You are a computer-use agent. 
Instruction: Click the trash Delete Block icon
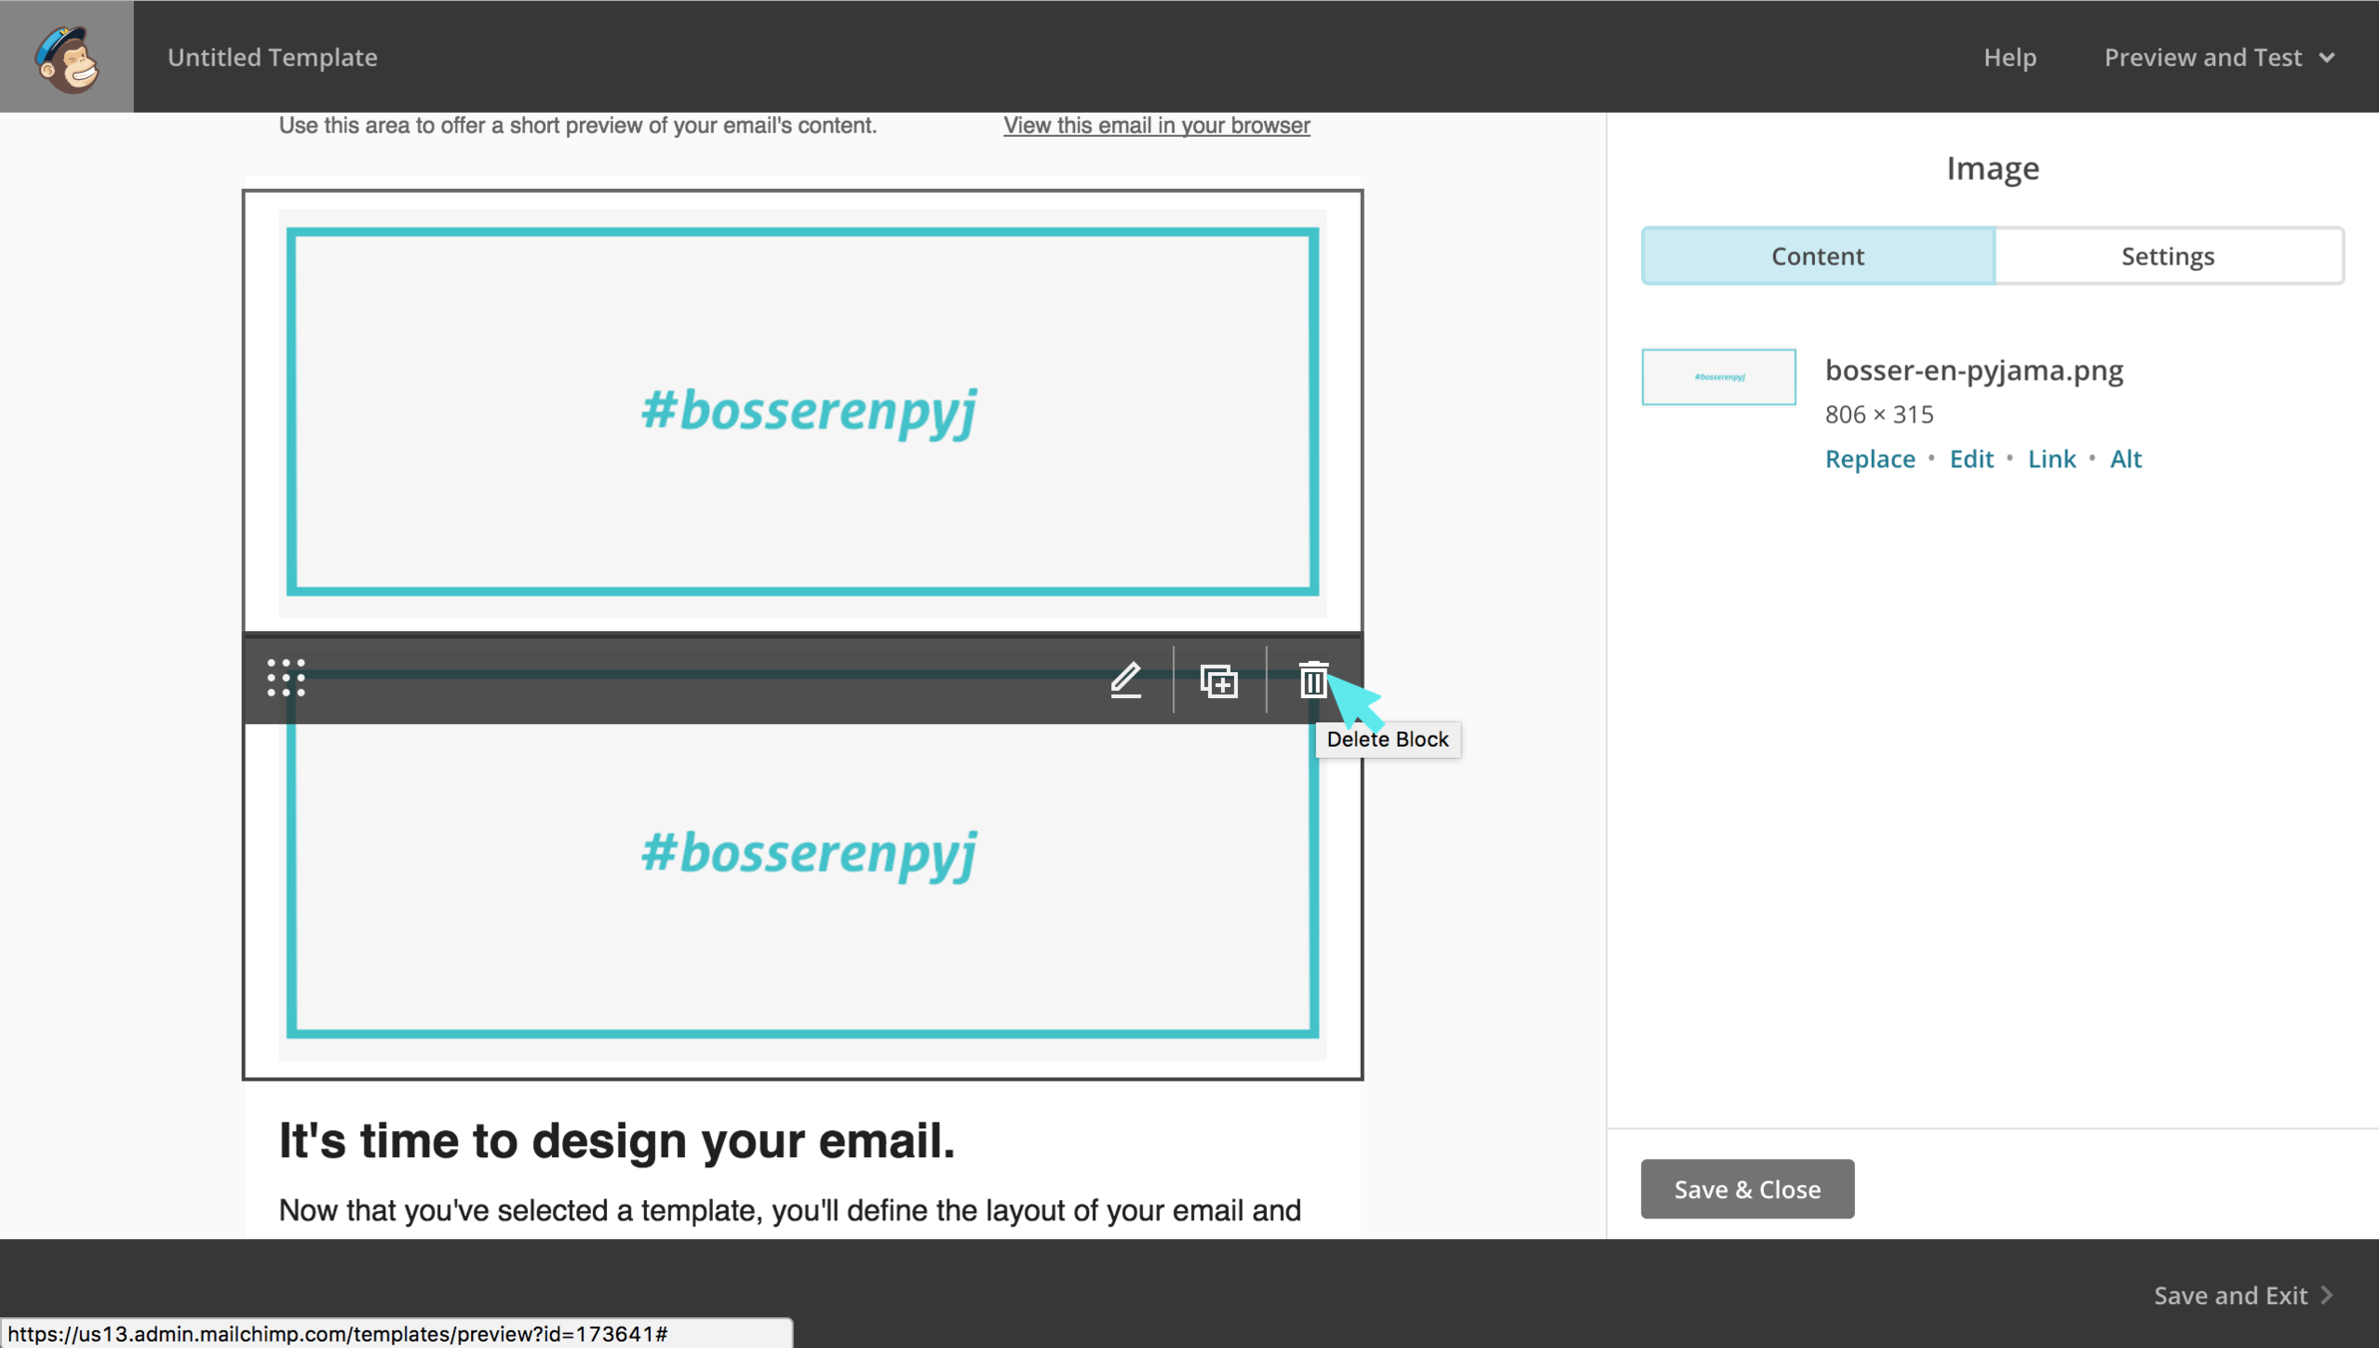tap(1312, 680)
